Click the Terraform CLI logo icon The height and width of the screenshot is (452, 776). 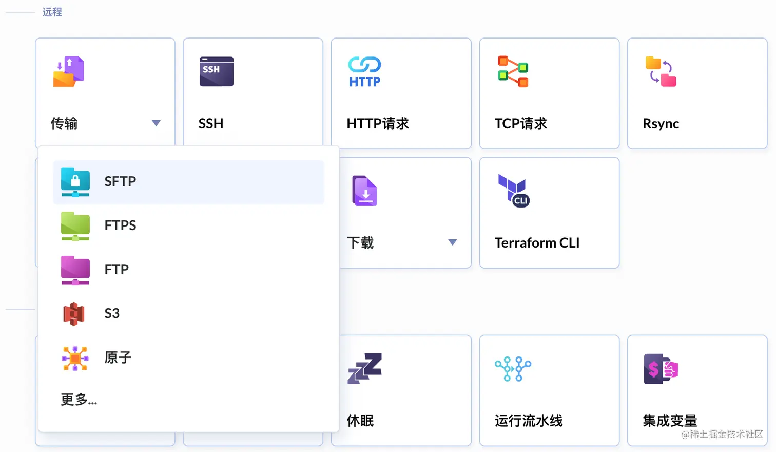click(x=514, y=191)
